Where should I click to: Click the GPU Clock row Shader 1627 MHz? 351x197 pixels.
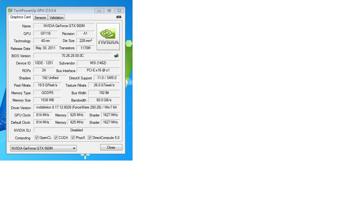pyautogui.click(x=110, y=115)
